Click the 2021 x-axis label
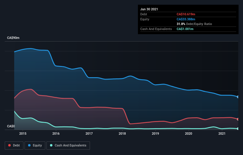243x155 pixels. 222,133
